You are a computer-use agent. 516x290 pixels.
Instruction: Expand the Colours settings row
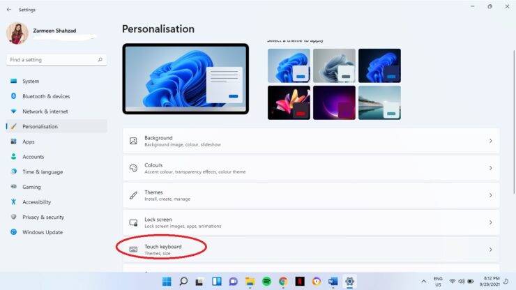tap(310, 168)
